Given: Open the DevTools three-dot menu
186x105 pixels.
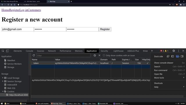Looking at the screenshot, I should [178, 51].
